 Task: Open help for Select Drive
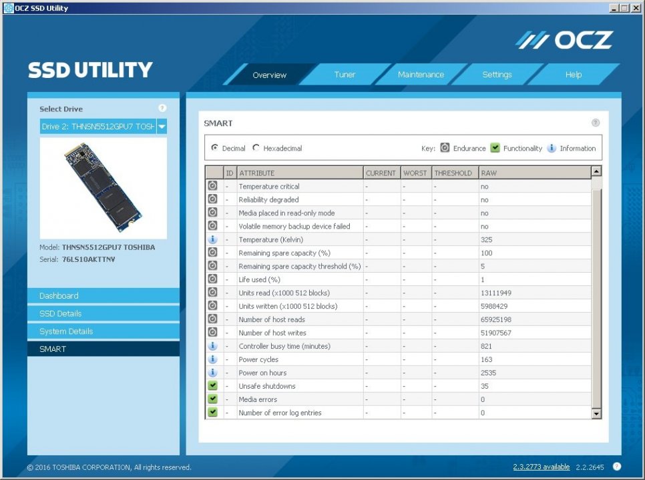pyautogui.click(x=162, y=108)
